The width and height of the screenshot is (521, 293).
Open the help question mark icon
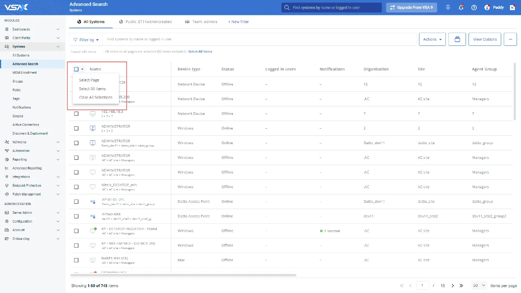tap(474, 7)
